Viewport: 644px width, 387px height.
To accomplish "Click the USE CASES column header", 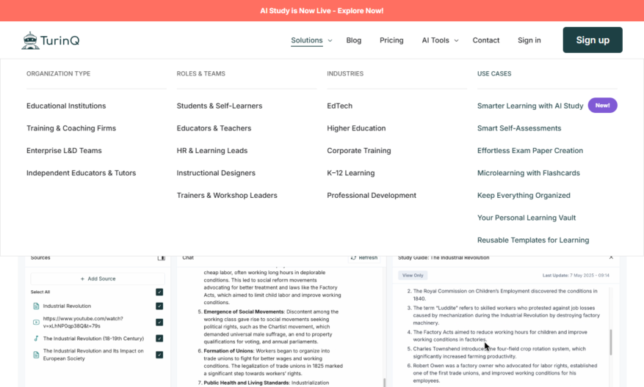I will coord(494,74).
